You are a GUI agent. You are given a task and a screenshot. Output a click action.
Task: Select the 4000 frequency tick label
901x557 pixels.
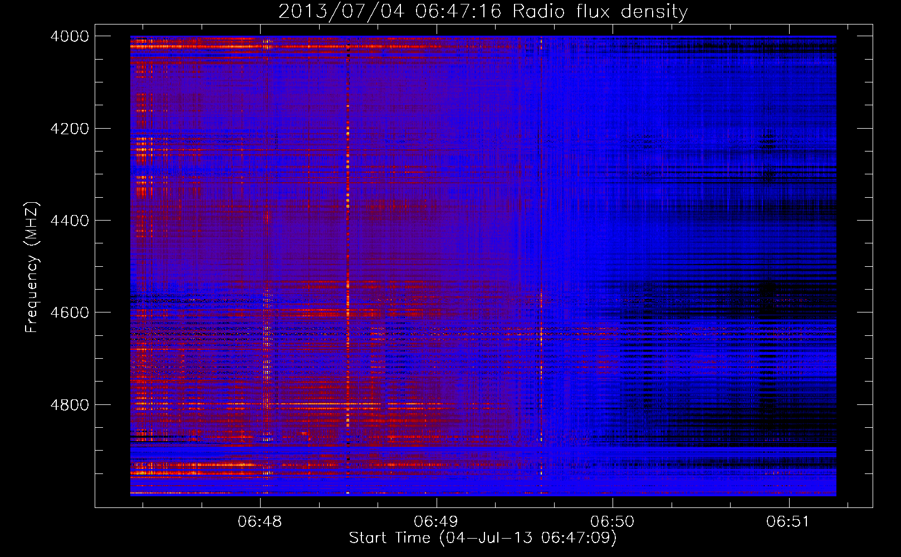[x=70, y=36]
